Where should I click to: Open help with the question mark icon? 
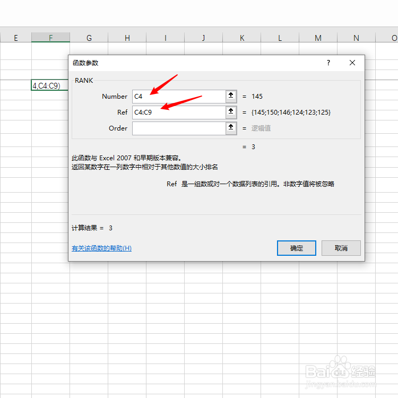pyautogui.click(x=328, y=63)
